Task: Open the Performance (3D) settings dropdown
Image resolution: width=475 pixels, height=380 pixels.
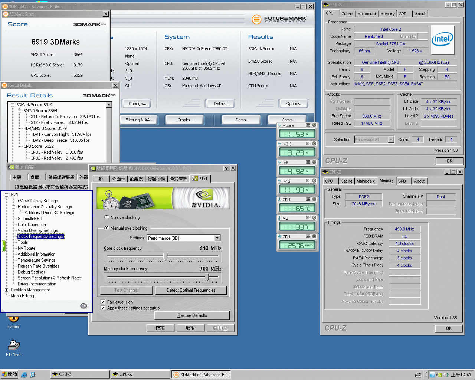Action: [217, 238]
